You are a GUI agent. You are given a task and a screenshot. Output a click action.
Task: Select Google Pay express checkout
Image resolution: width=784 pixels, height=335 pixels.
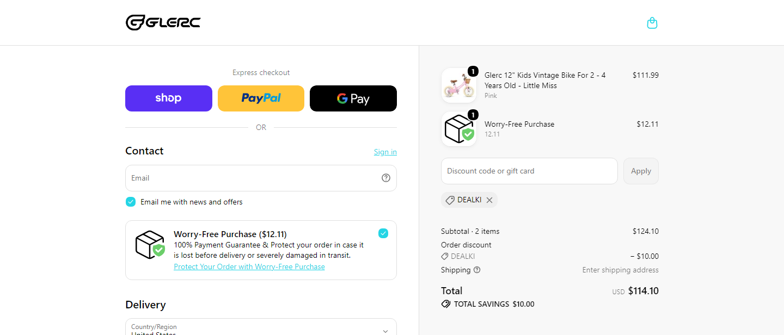[353, 98]
